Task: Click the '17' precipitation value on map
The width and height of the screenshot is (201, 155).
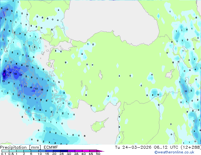Action: (21, 75)
